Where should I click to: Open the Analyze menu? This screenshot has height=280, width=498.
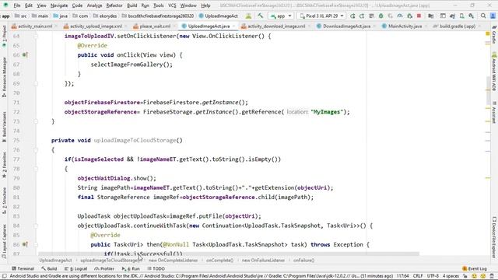pos(94,5)
